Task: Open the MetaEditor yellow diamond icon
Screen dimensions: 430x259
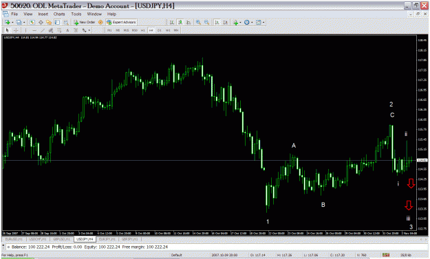Action: pos(100,22)
